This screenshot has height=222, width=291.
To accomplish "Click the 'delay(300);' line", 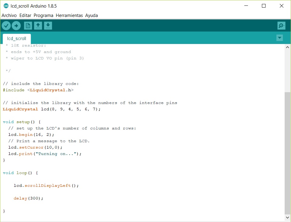I will tap(28, 198).
